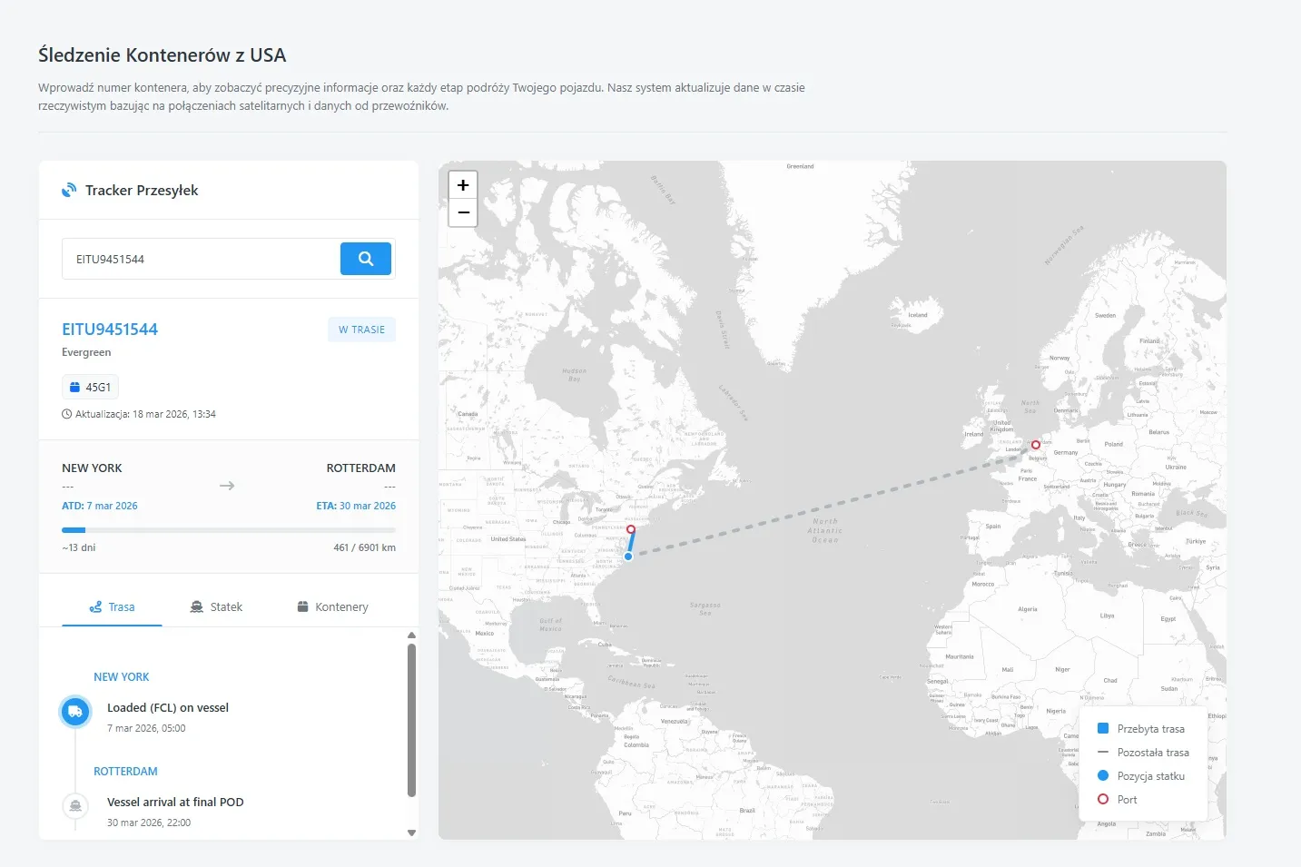This screenshot has height=867, width=1301.
Task: Click the satellite icon beside Tracker Przesyłek
Action: pos(69,191)
